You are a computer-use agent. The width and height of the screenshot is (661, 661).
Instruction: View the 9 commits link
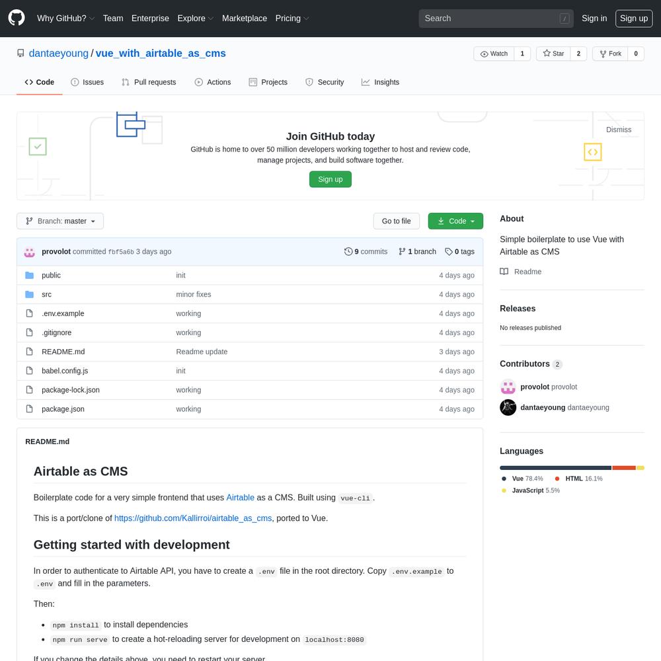point(366,252)
